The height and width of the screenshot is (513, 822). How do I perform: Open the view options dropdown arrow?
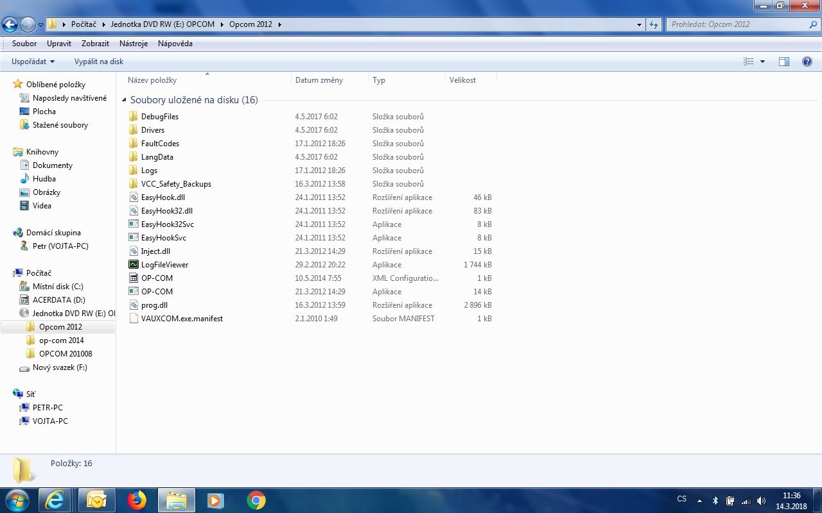762,62
